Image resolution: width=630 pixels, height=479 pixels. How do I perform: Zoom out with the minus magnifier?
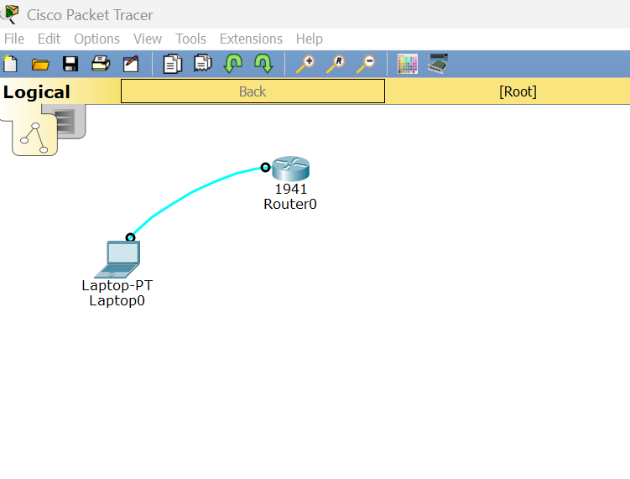(365, 64)
